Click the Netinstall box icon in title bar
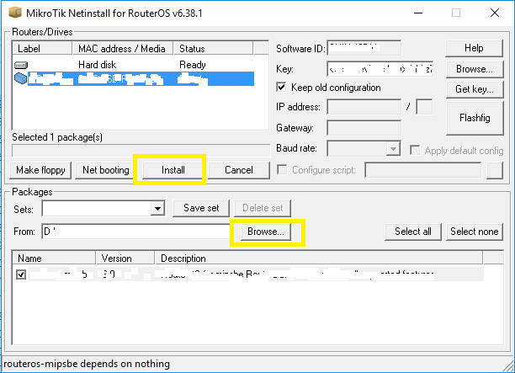The height and width of the screenshot is (373, 515). [x=15, y=13]
